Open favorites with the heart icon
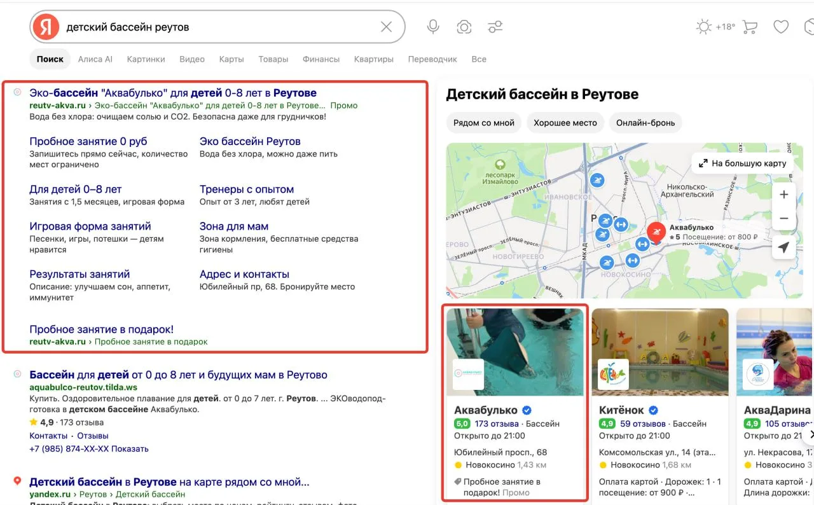Screen dimensions: 814x505 (x=781, y=27)
